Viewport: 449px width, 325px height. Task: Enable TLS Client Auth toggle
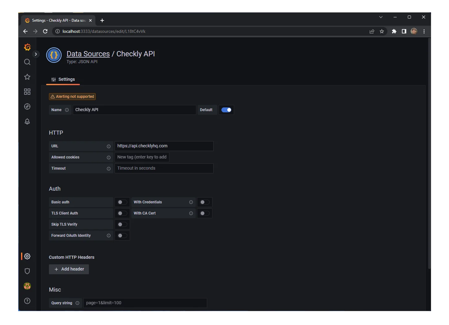pos(122,213)
